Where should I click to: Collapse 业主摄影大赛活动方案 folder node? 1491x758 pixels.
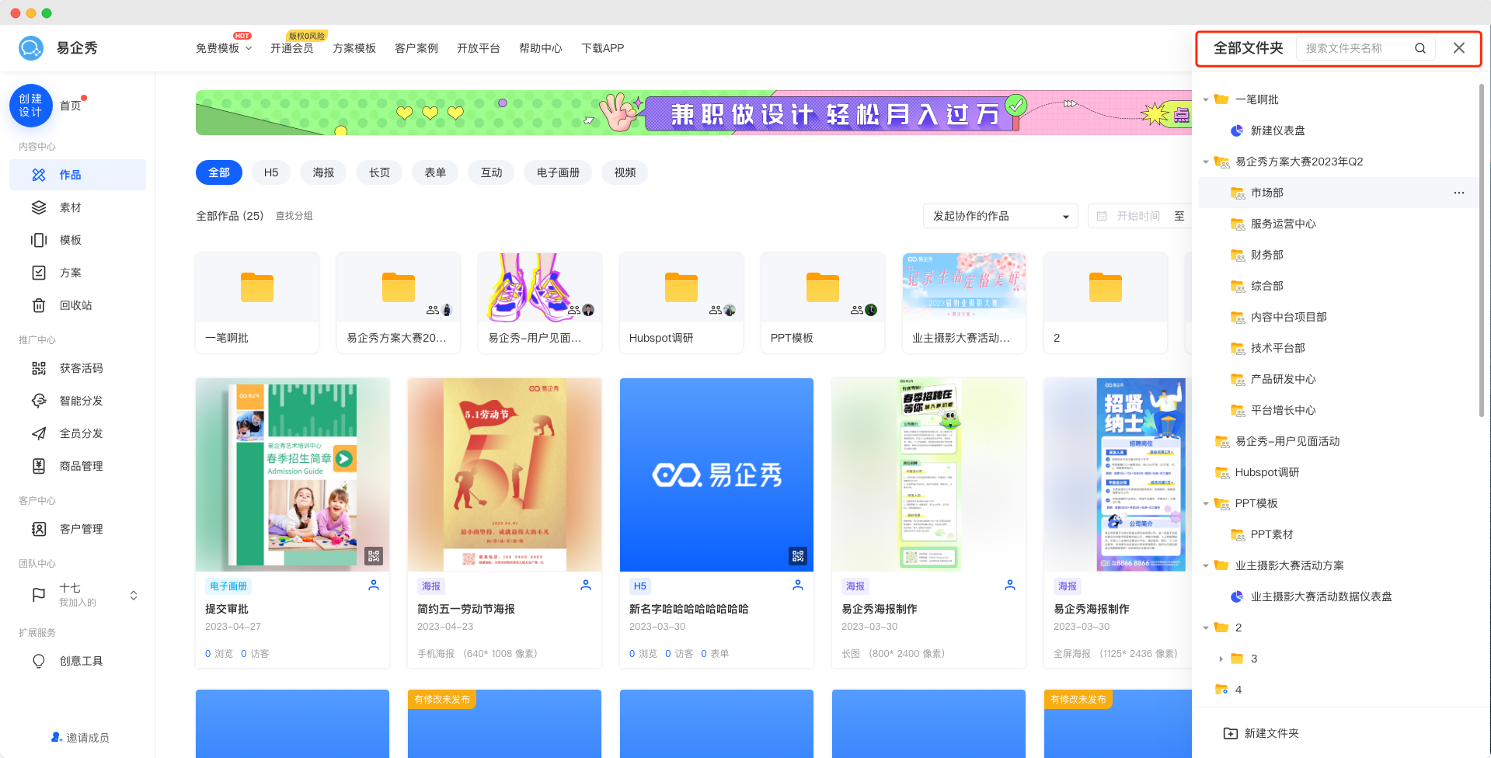click(1206, 565)
